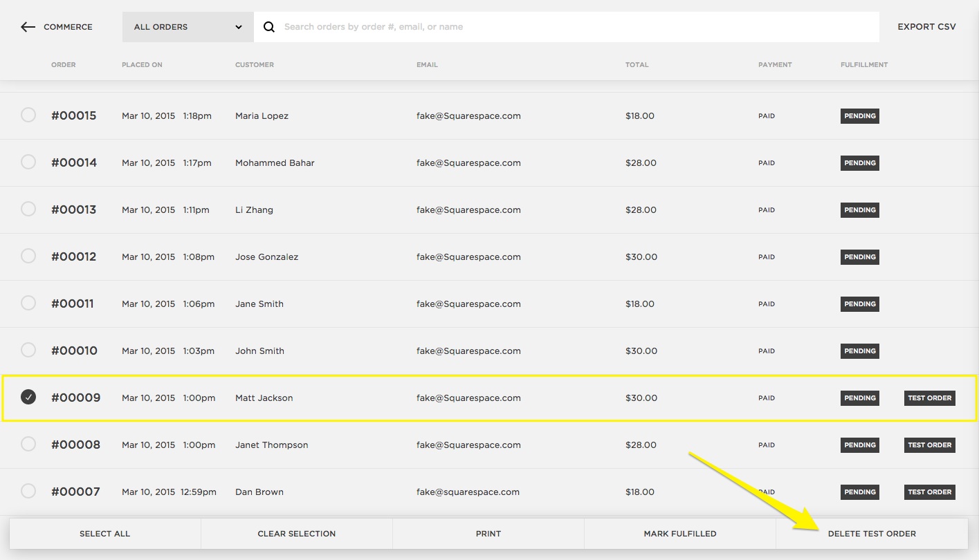
Task: Click the Test Order tag for Dan Brown
Action: coord(930,492)
